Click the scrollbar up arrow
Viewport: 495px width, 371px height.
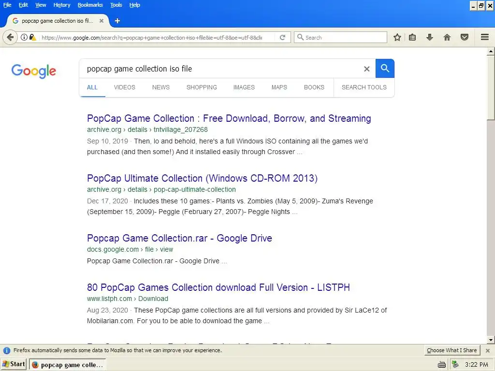pyautogui.click(x=491, y=51)
